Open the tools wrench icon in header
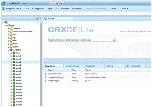The width and height of the screenshot is (152, 107). [x=52, y=4]
